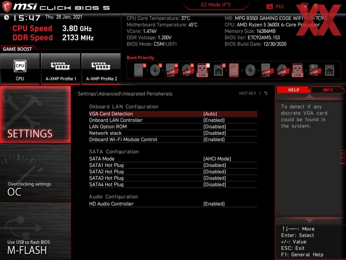Click the BIOS Build Date: 12/30/2020 text
This screenshot has height=260, width=346.
[x=255, y=44]
